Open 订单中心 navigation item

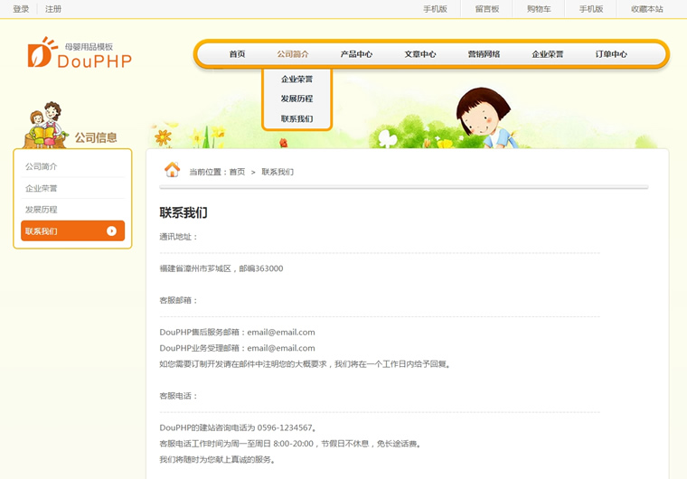611,54
